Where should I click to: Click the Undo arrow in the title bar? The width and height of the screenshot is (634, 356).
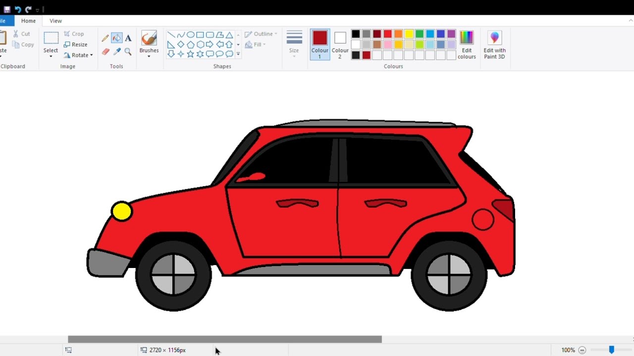pos(18,9)
